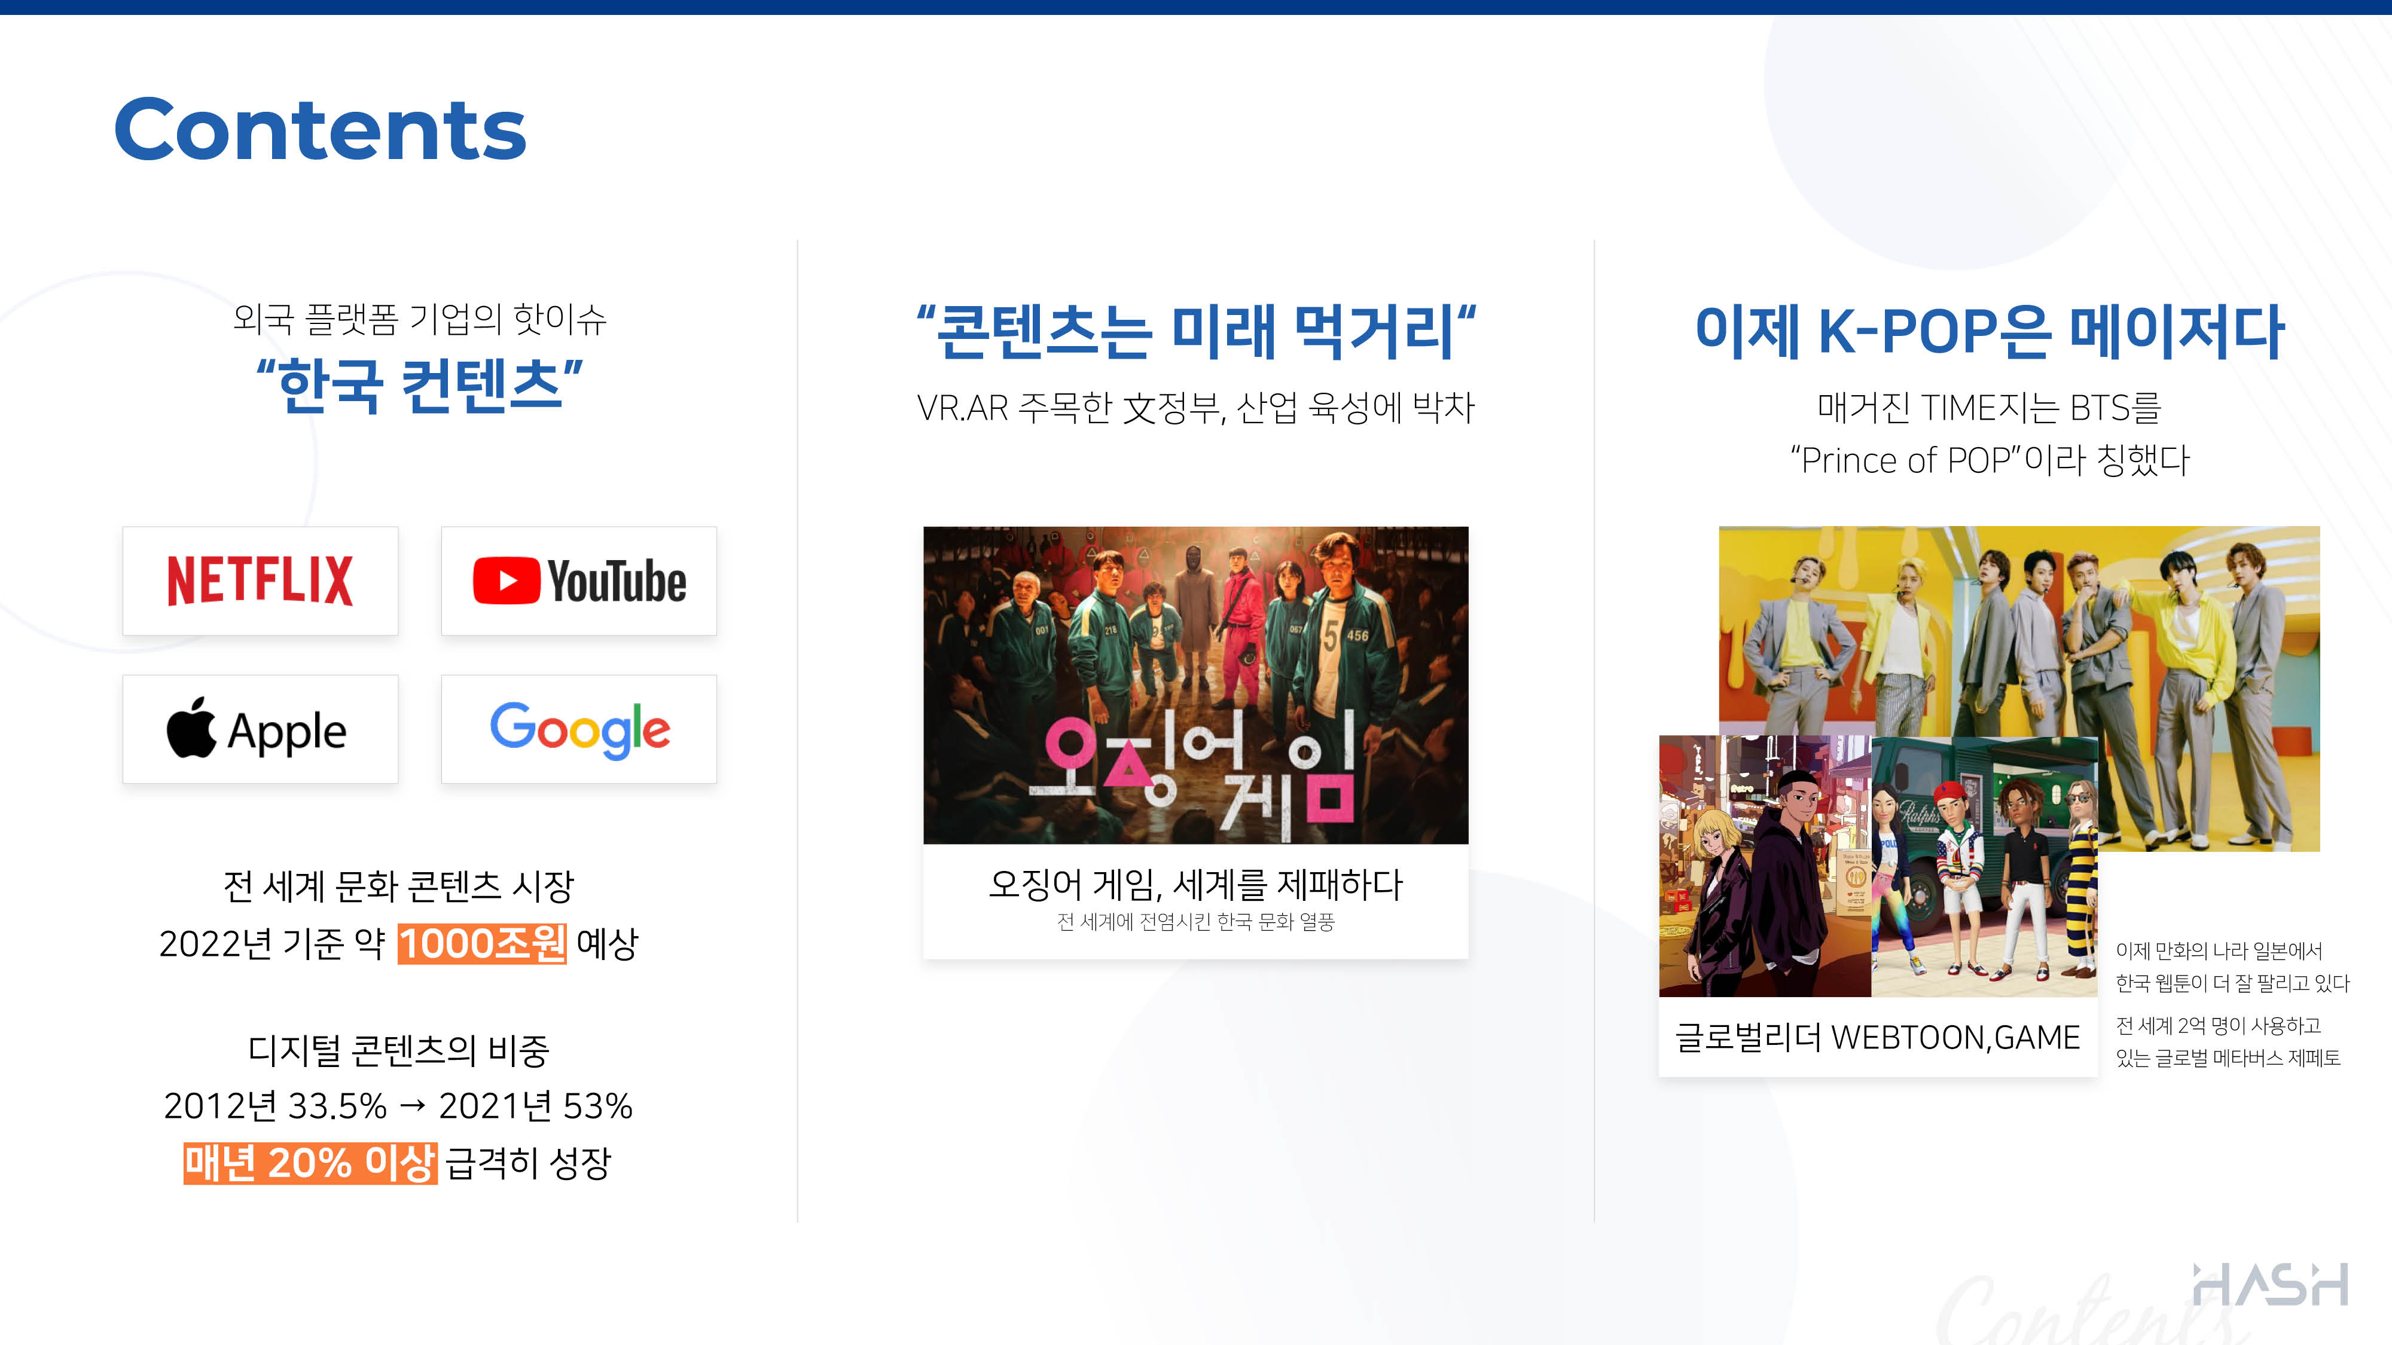Select the Apple logo card
Image resolution: width=2392 pixels, height=1345 pixels.
click(260, 729)
